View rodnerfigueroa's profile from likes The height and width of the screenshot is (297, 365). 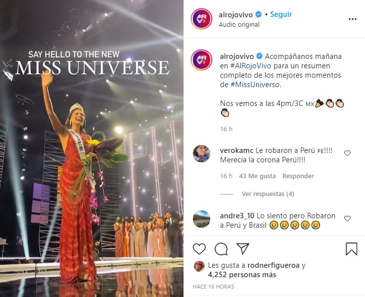click(x=274, y=265)
